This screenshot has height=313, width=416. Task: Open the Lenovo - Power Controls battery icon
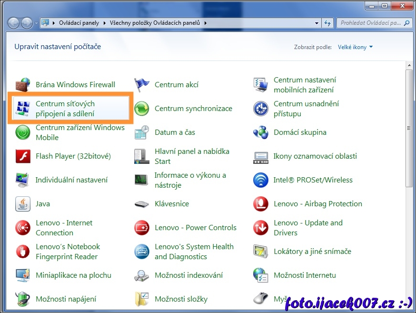coord(141,228)
